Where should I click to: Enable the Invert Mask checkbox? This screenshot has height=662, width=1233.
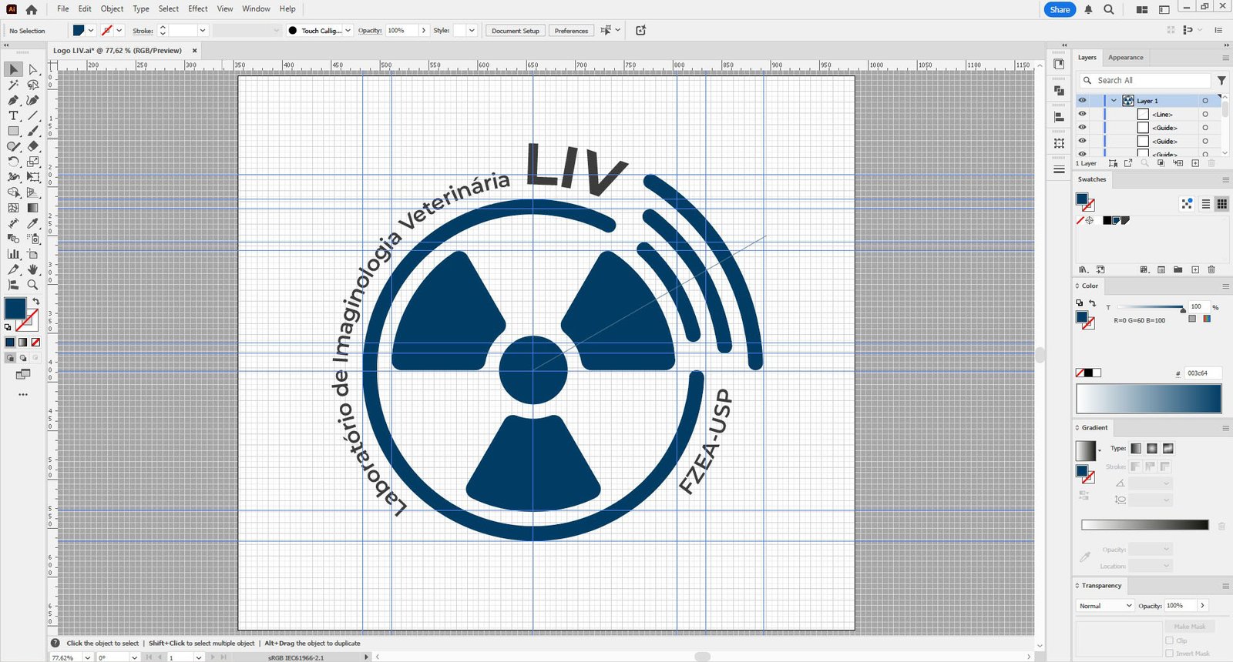click(x=1170, y=654)
